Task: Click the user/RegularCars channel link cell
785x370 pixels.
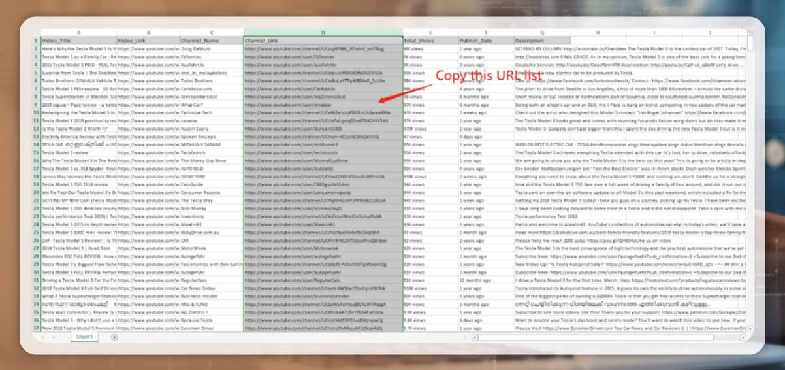Action: (x=323, y=280)
